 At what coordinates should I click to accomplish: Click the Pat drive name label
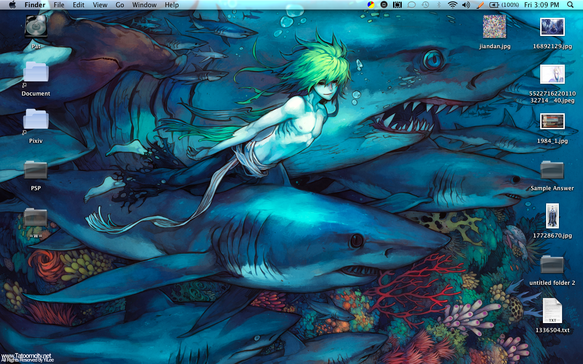[36, 46]
